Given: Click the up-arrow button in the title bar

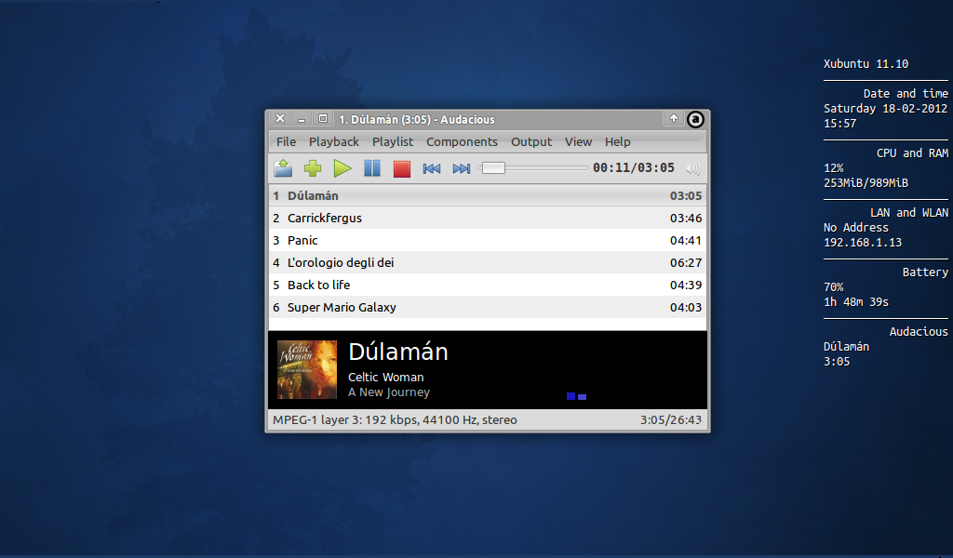Looking at the screenshot, I should click(x=674, y=118).
